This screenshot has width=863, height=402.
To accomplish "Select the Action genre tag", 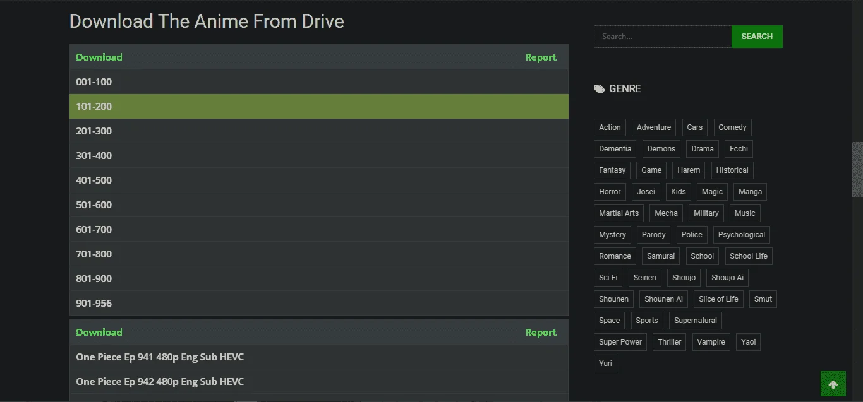I will tap(610, 127).
